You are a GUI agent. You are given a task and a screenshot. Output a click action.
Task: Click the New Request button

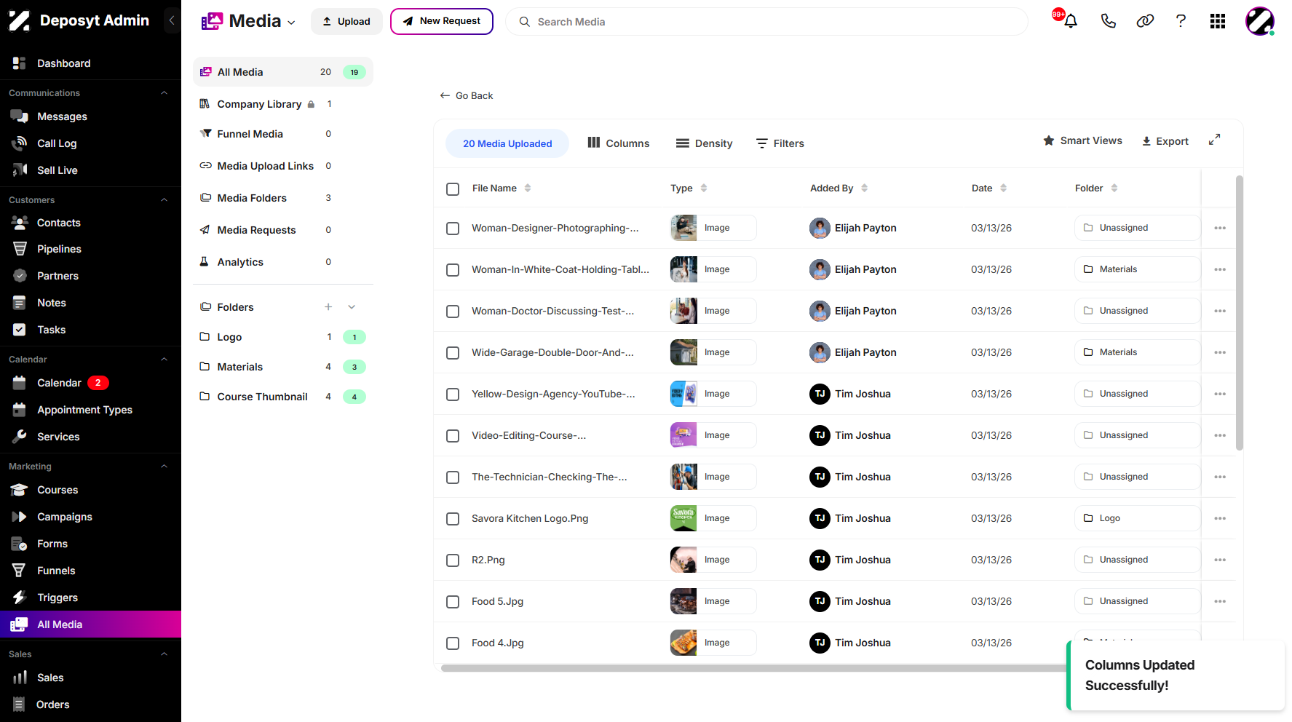point(442,21)
